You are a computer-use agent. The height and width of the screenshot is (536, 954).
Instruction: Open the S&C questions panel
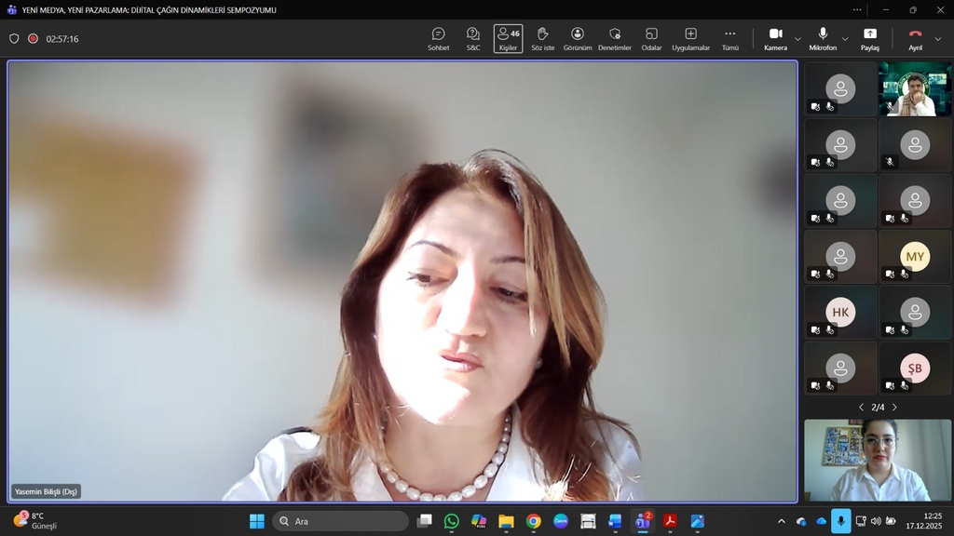[x=473, y=38]
